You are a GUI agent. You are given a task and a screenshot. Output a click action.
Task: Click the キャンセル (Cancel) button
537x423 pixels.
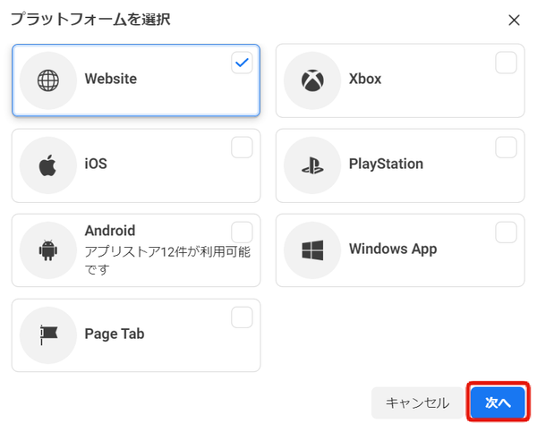pyautogui.click(x=417, y=402)
